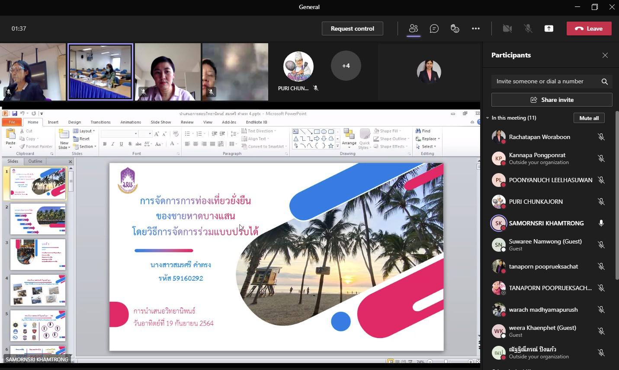Open the font size combo box dropdown
Image resolution: width=619 pixels, height=370 pixels.
[150, 134]
